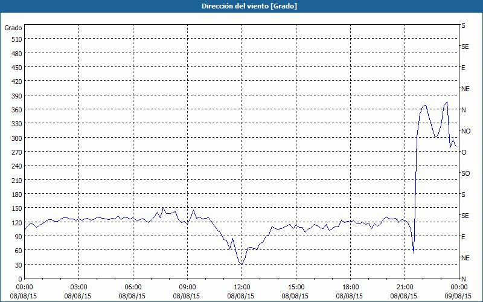Pick the 450 y-axis tick label

pos(17,68)
